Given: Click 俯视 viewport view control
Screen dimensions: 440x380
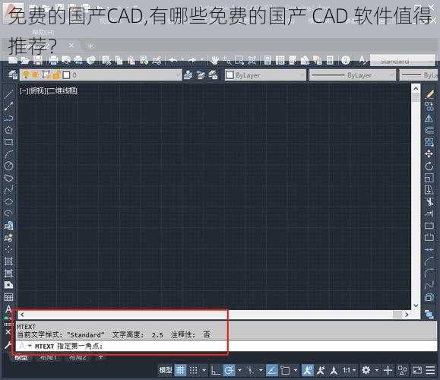Looking at the screenshot, I should point(37,90).
